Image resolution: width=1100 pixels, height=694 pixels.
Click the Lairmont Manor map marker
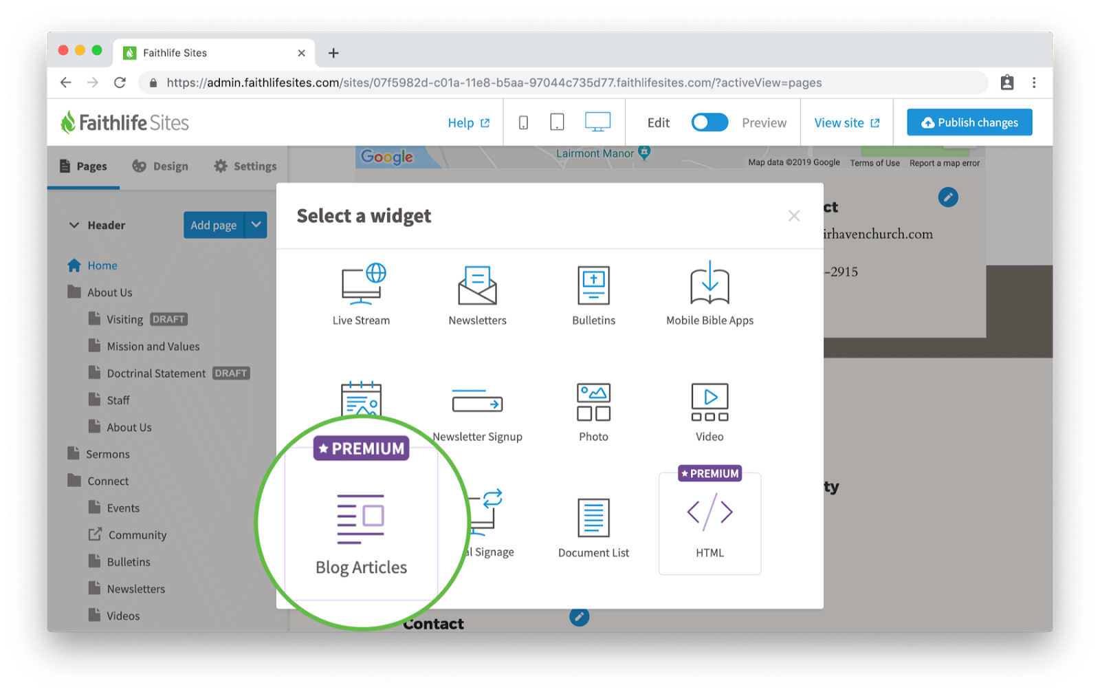(644, 153)
